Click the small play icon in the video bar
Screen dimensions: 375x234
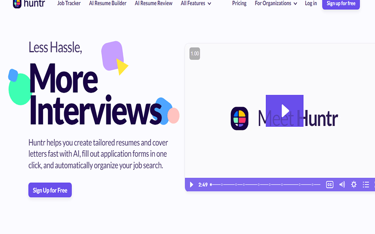[191, 184]
